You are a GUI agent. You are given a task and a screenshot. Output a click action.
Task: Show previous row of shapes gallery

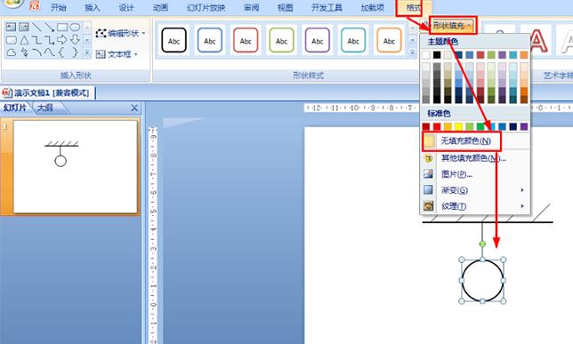(87, 27)
